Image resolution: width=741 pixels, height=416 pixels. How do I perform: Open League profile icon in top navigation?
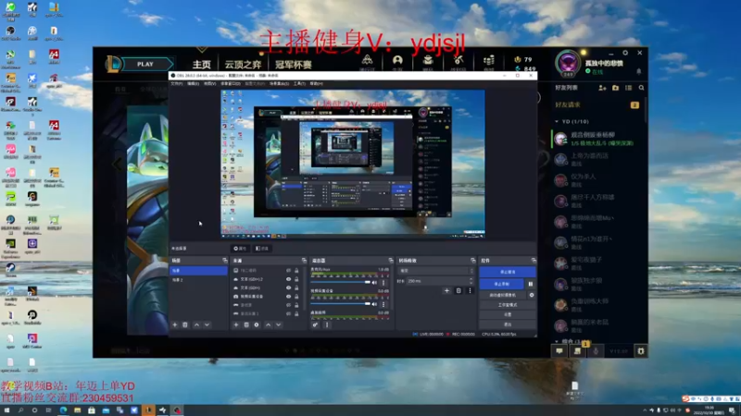[x=397, y=60]
